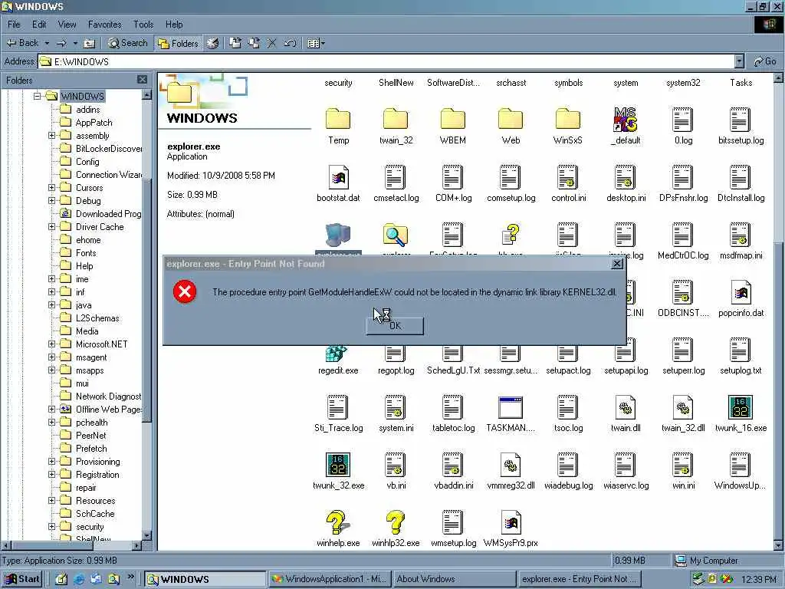Open the Favorites menu

pyautogui.click(x=104, y=24)
